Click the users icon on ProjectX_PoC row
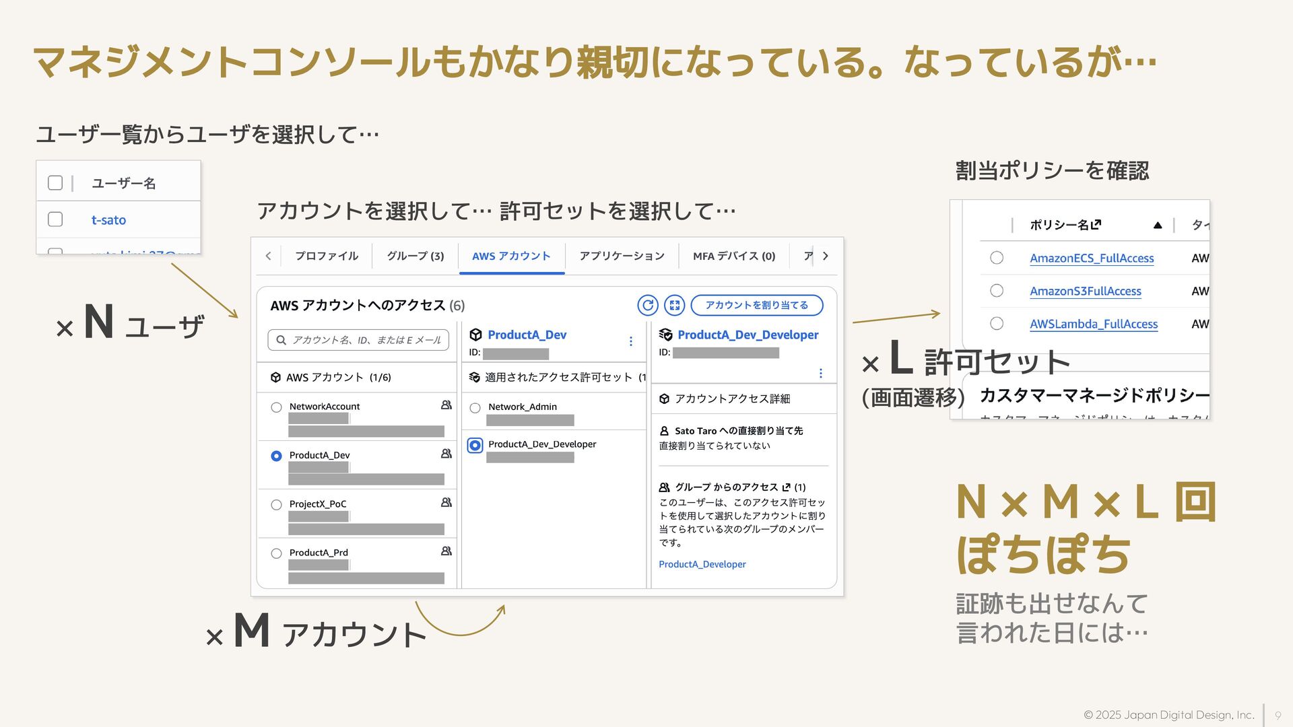1293x727 pixels. point(446,503)
